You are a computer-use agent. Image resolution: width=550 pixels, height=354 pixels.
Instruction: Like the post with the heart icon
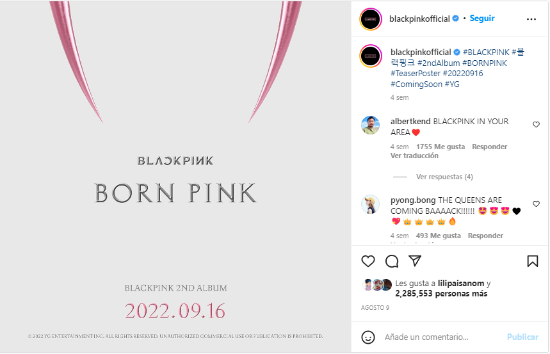click(368, 261)
